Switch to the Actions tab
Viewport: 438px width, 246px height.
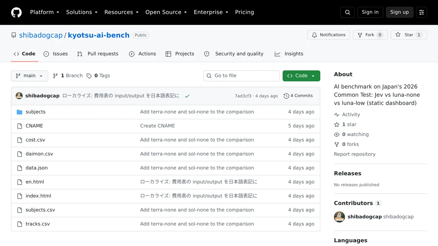pyautogui.click(x=142, y=54)
